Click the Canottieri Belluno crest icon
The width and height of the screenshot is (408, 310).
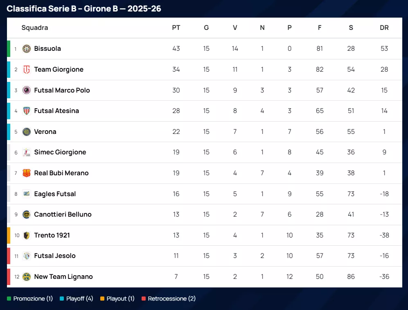[27, 214]
